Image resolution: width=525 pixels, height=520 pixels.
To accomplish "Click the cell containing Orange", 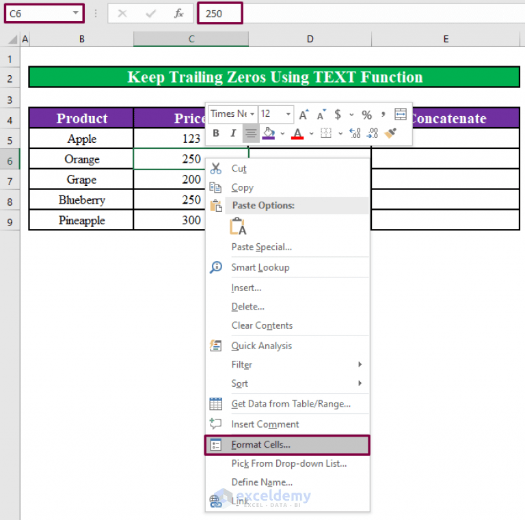I will [x=81, y=159].
